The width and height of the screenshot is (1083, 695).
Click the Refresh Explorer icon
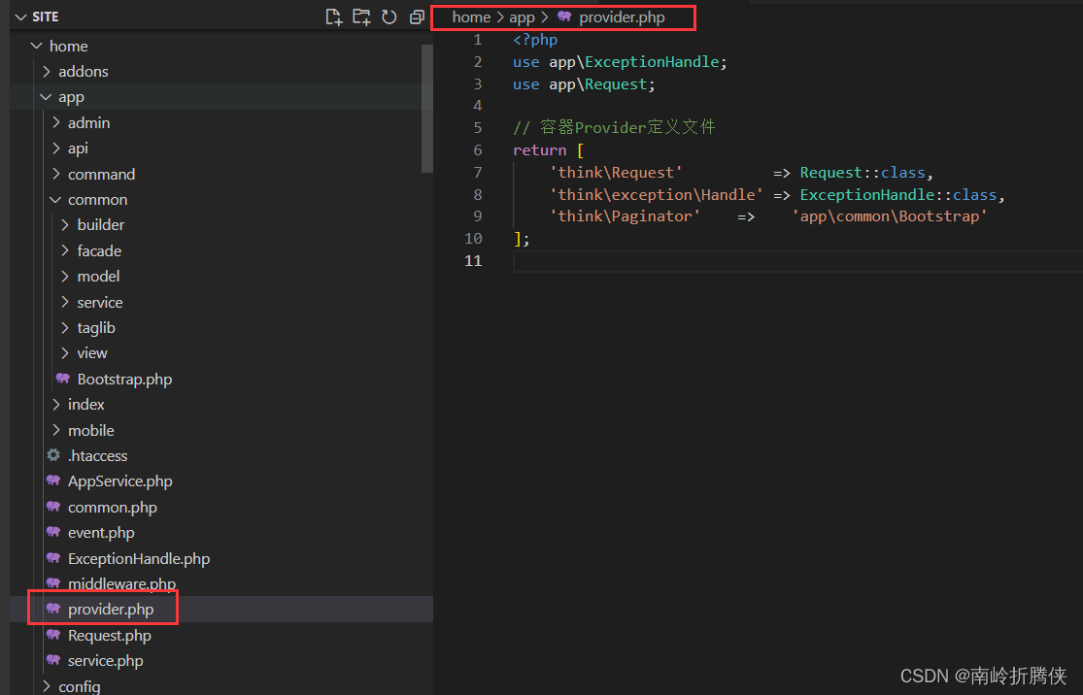(x=389, y=17)
